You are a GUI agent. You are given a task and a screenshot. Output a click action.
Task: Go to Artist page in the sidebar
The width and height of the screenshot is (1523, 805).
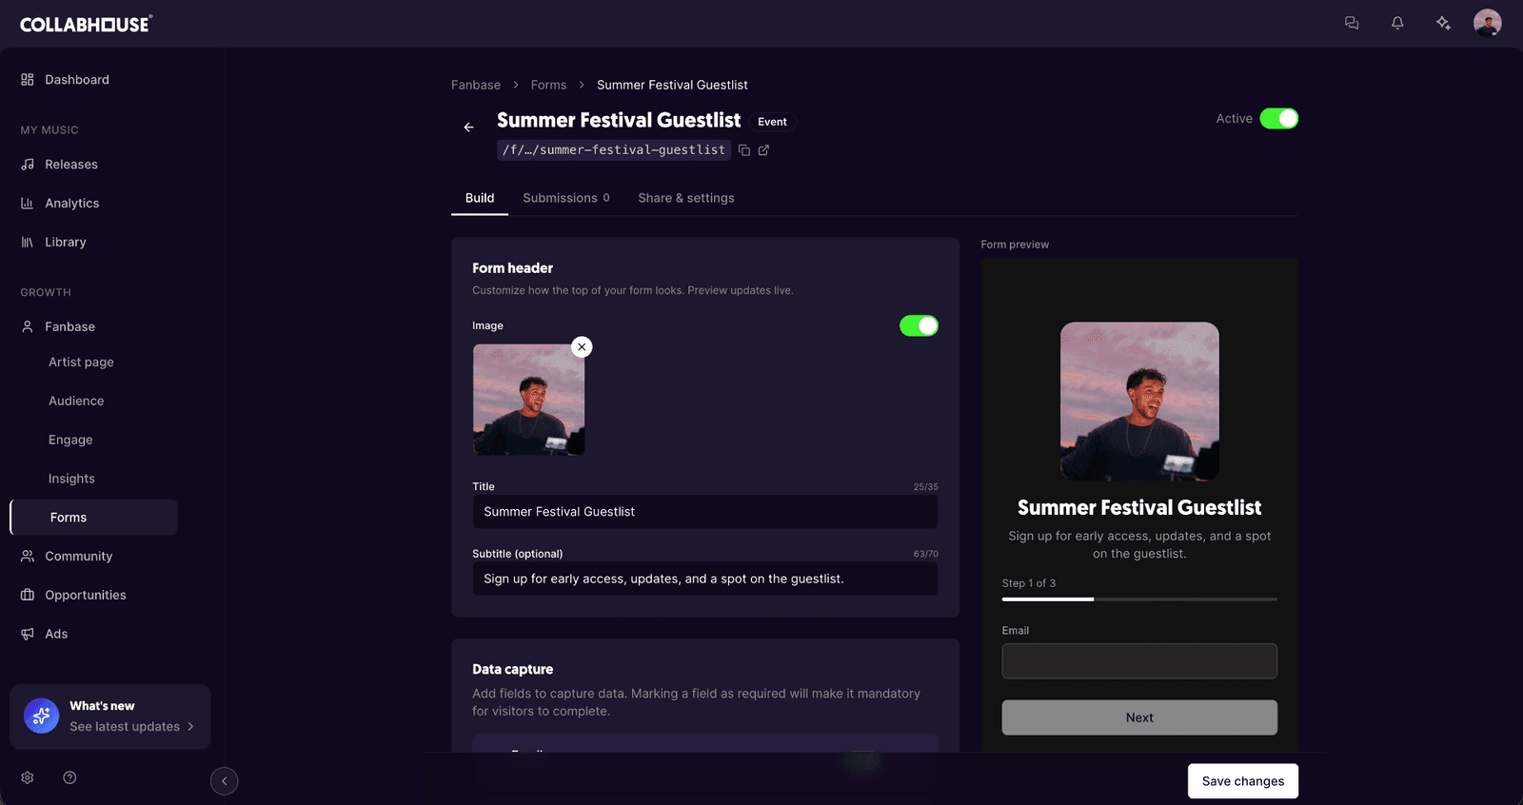tap(81, 363)
